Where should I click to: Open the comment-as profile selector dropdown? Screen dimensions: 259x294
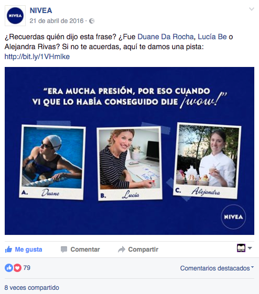tap(244, 248)
